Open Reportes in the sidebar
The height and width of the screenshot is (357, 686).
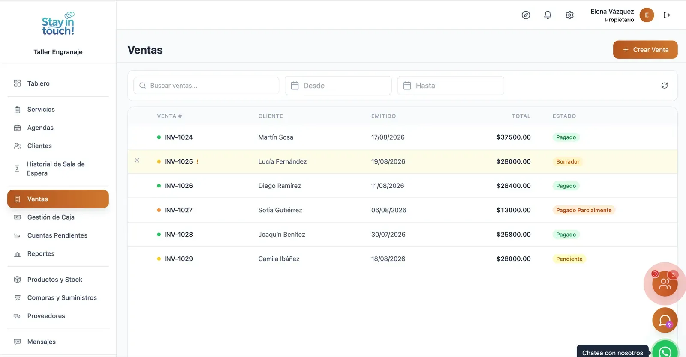point(58,254)
